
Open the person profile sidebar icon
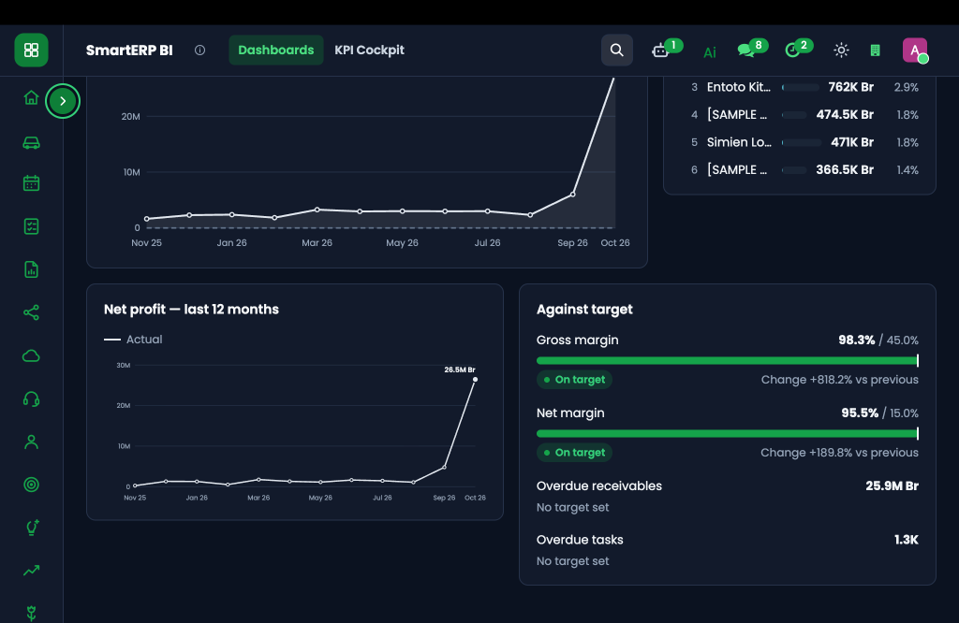[31, 442]
